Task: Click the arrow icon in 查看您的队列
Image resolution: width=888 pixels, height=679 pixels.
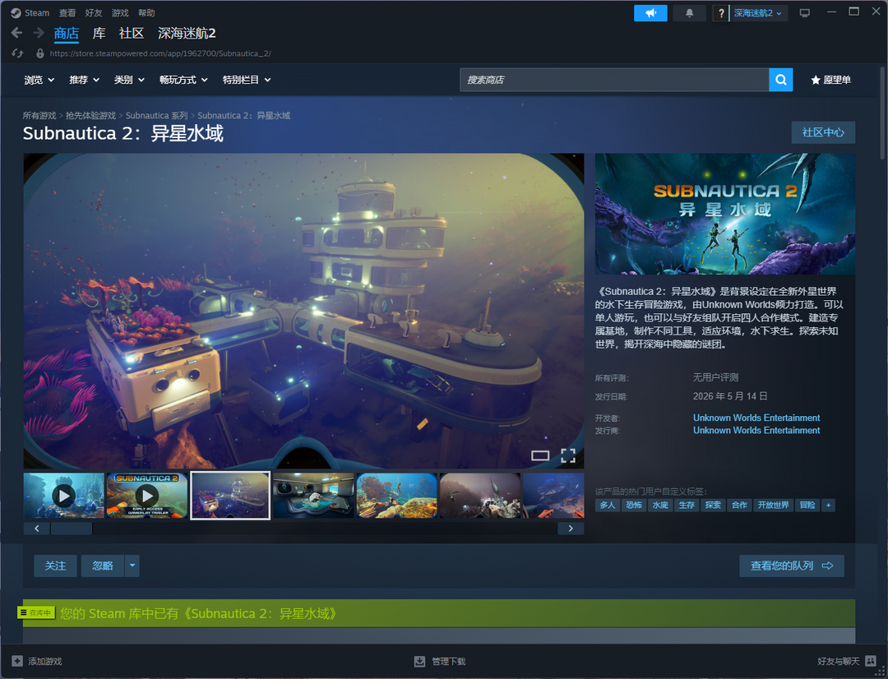Action: pos(827,566)
